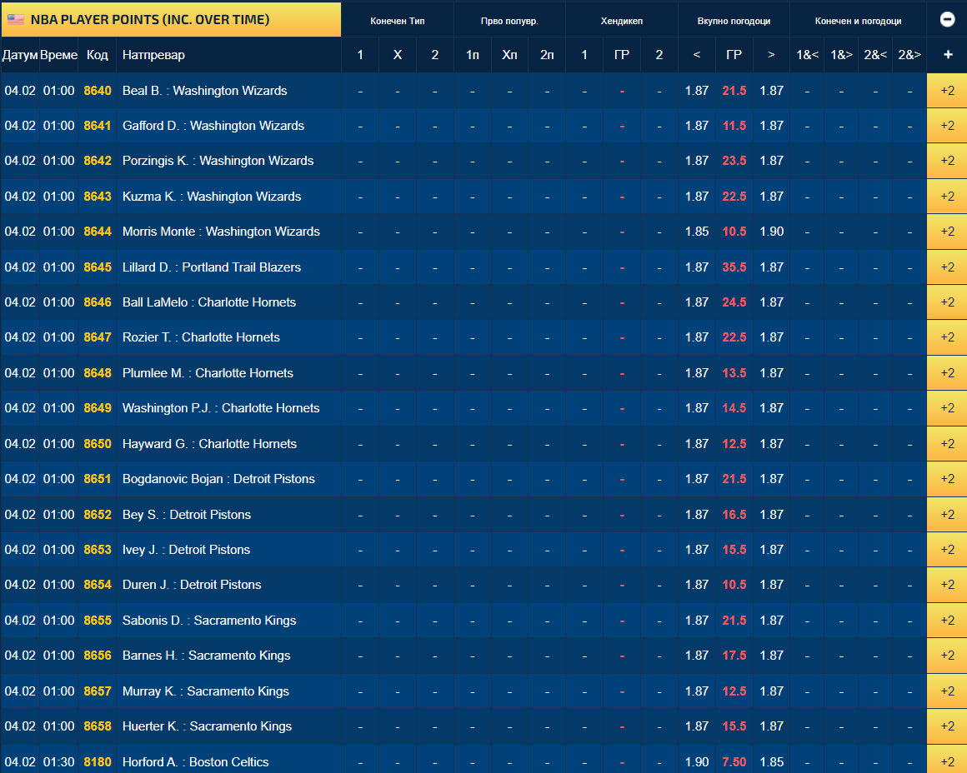Pick under 1.87 odds for Lillard D.
This screenshot has width=967, height=773.
point(697,267)
